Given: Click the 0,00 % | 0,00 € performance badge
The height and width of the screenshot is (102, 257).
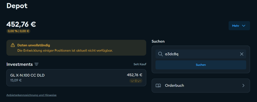Looking at the screenshot, I should click(x=18, y=31).
